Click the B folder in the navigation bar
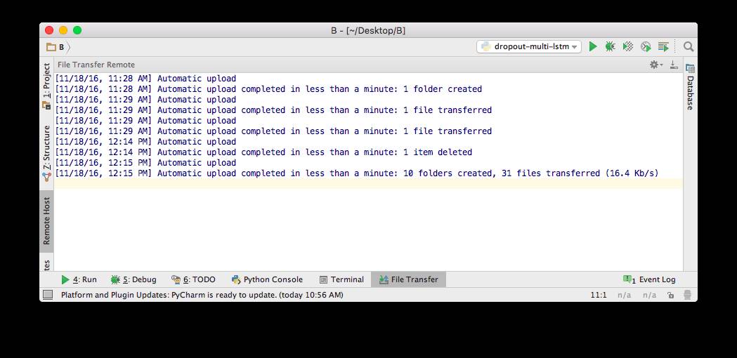This screenshot has width=737, height=358. 56,47
